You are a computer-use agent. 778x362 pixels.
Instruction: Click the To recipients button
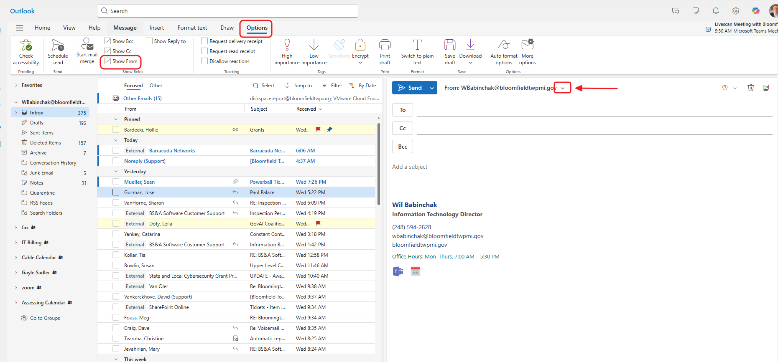(x=403, y=110)
